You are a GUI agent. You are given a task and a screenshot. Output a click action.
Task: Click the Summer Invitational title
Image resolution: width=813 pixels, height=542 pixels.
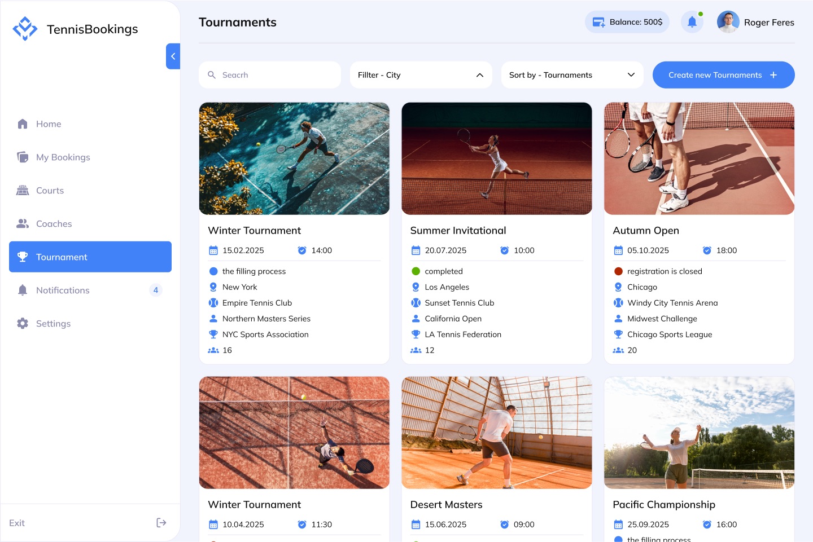click(x=458, y=231)
